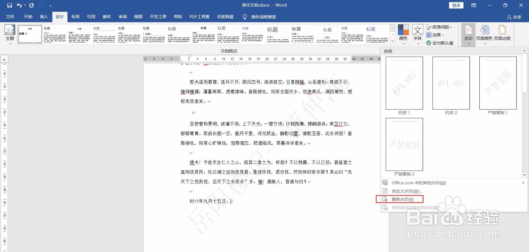529x252 pixels.
Task: Click the line 极而悲者矣。
Action: tap(193, 101)
